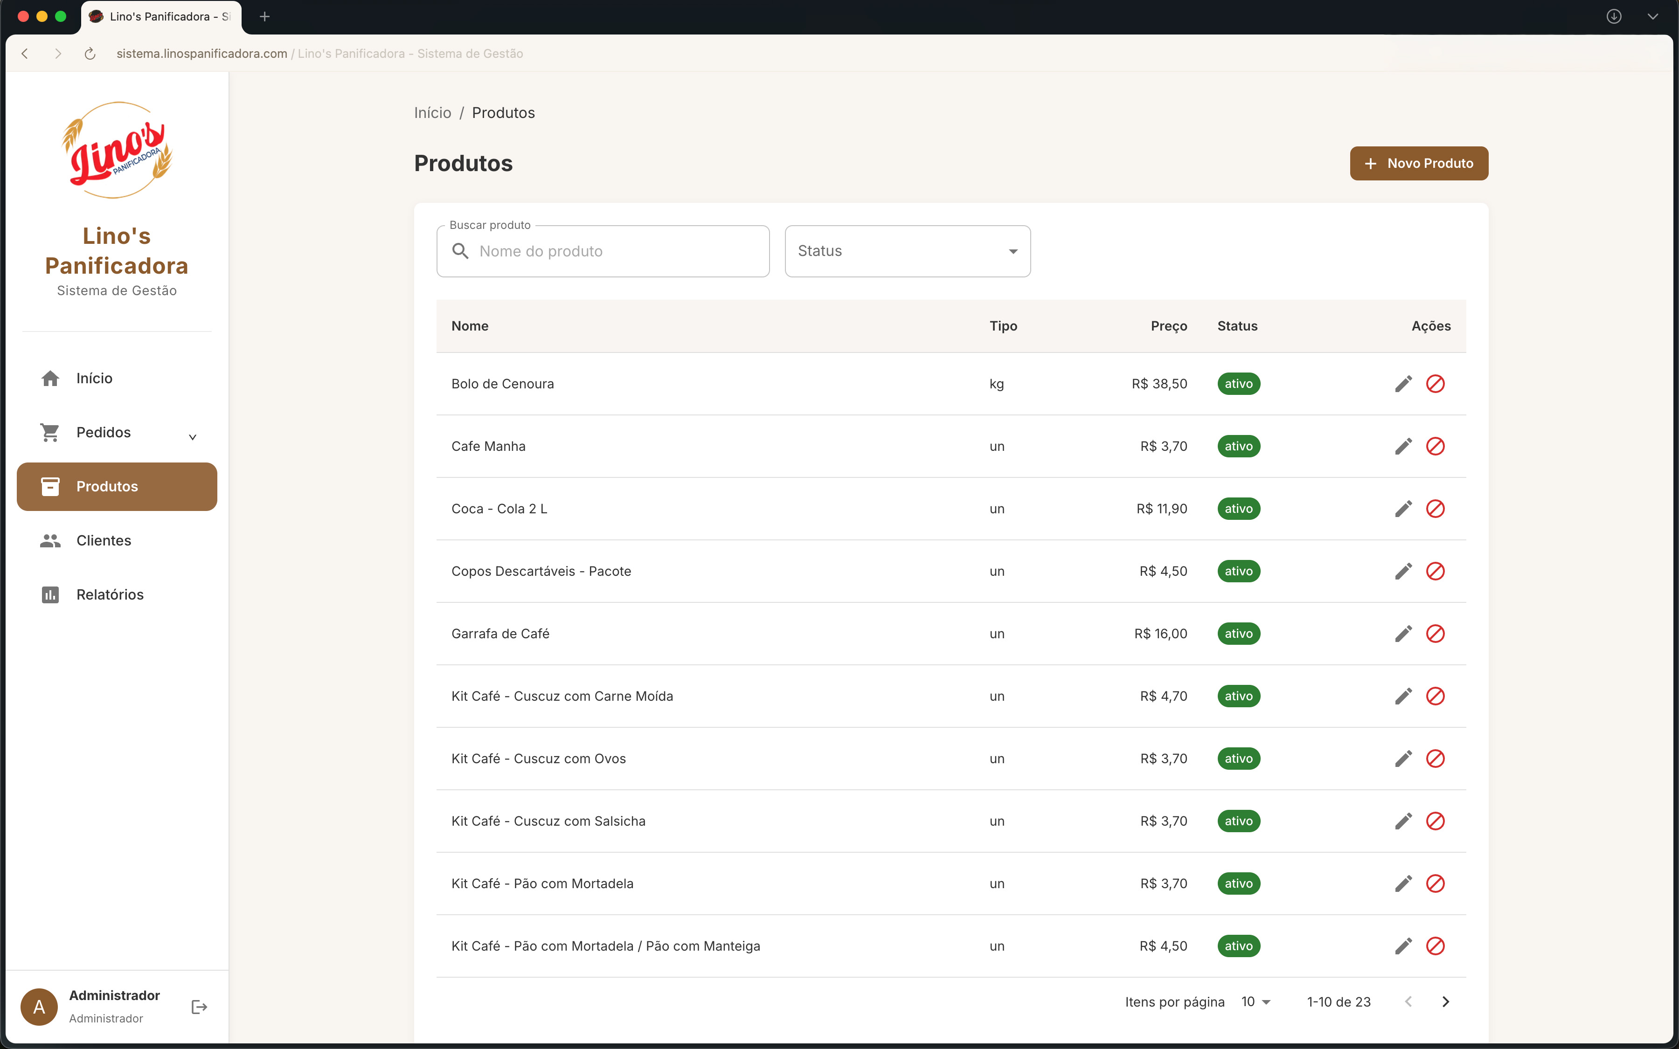The width and height of the screenshot is (1679, 1049).
Task: Click the browser address bar URL
Action: point(201,54)
